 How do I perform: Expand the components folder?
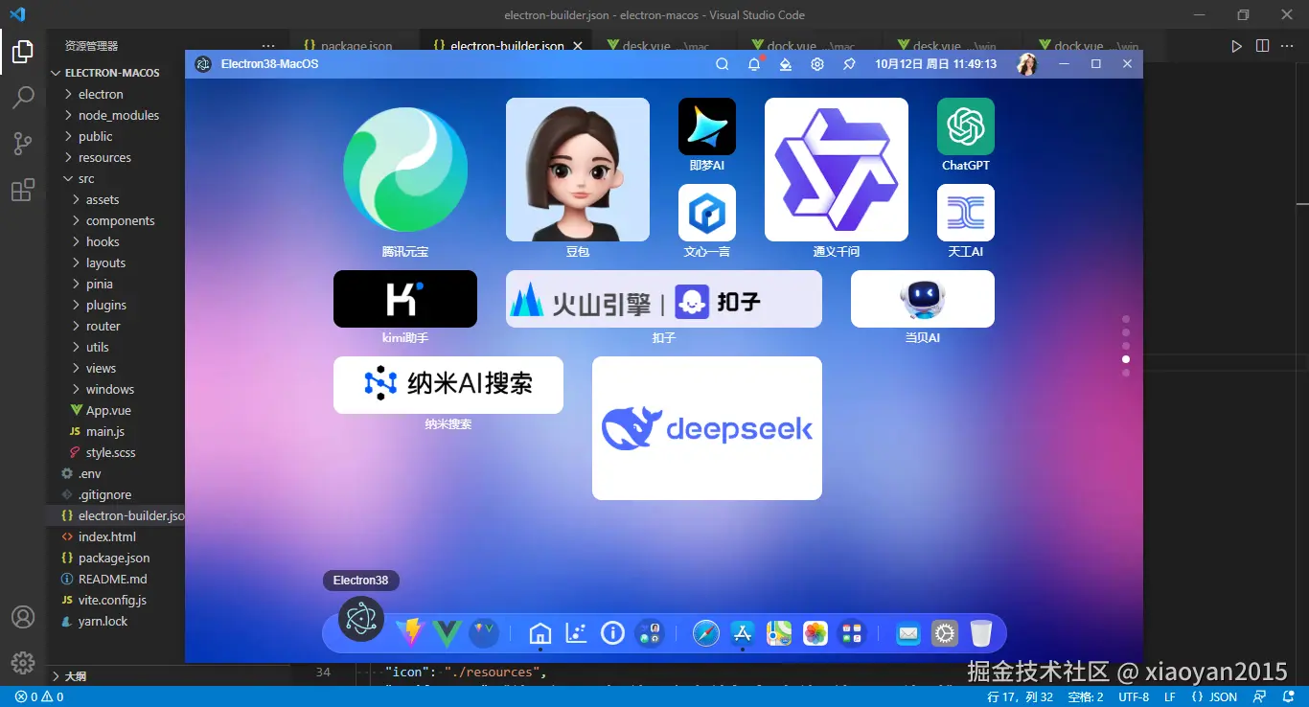point(120,220)
